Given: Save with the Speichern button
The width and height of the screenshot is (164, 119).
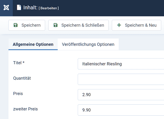Looking at the screenshot, I should (27, 25).
